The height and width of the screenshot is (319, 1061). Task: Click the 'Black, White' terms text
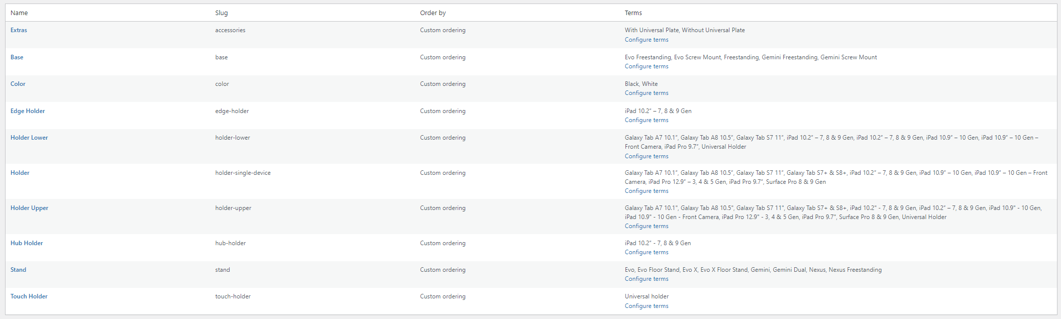point(641,84)
